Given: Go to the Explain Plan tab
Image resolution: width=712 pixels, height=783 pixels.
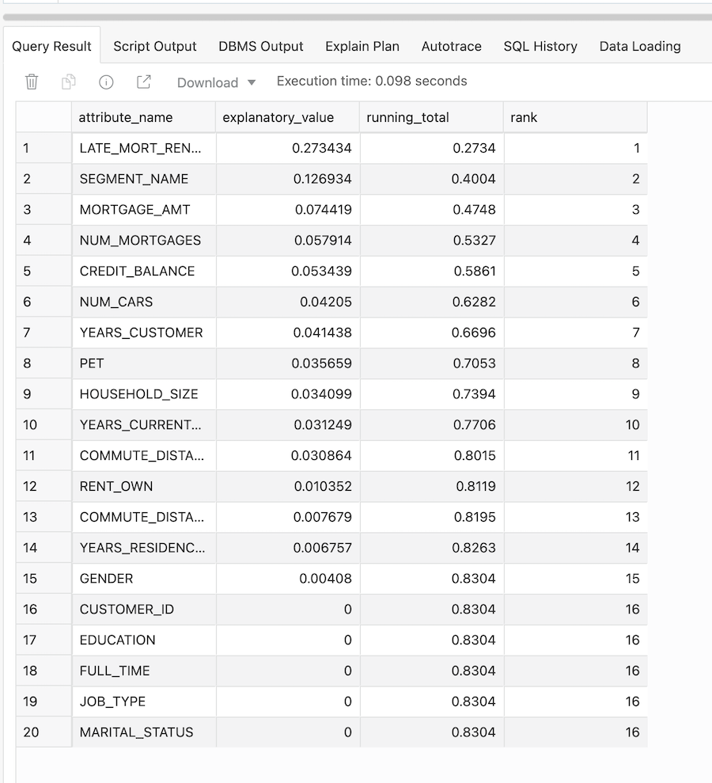Looking at the screenshot, I should 362,46.
